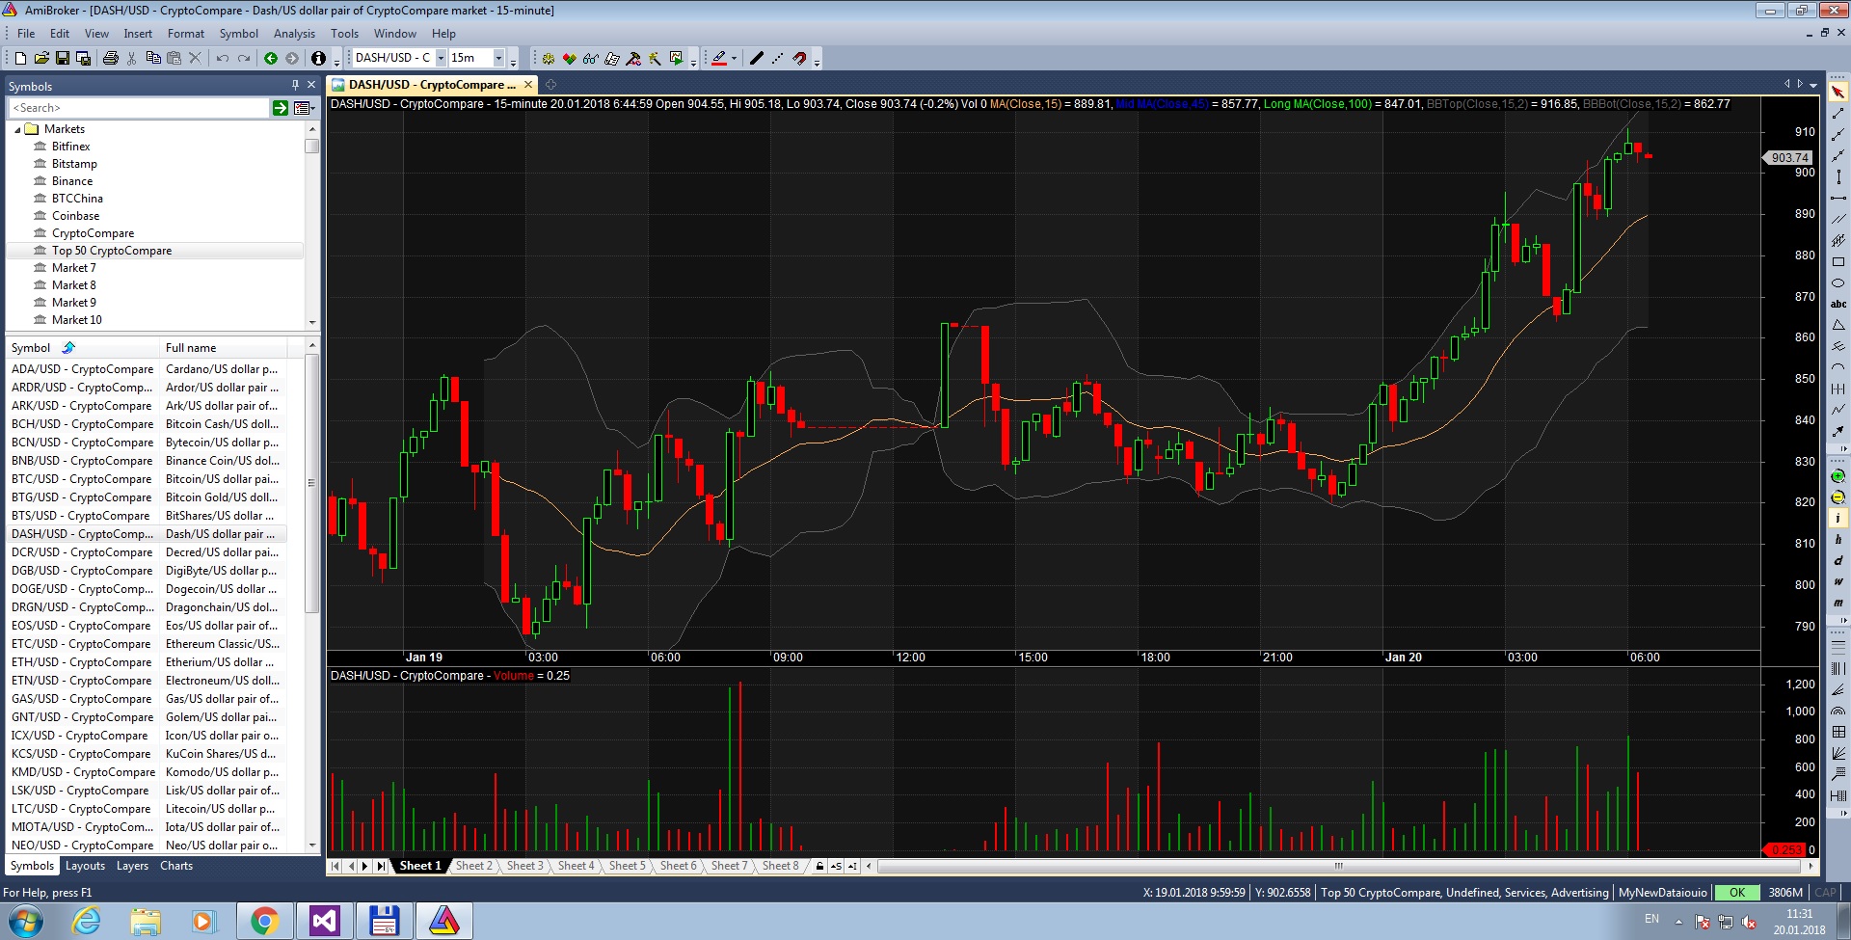
Task: Click the Undo arrow in the toolbar
Action: pyautogui.click(x=223, y=58)
